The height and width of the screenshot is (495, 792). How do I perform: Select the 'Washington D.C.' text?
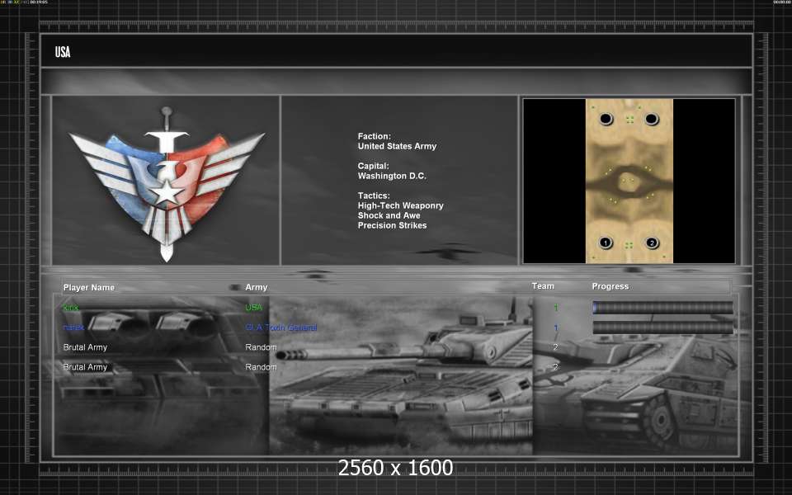(392, 176)
